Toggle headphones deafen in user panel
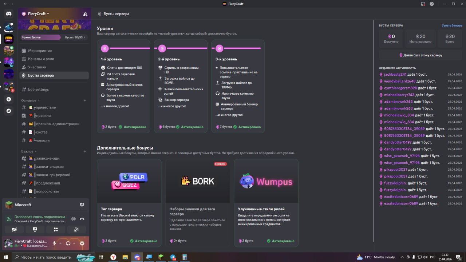The width and height of the screenshot is (466, 262). [x=68, y=243]
